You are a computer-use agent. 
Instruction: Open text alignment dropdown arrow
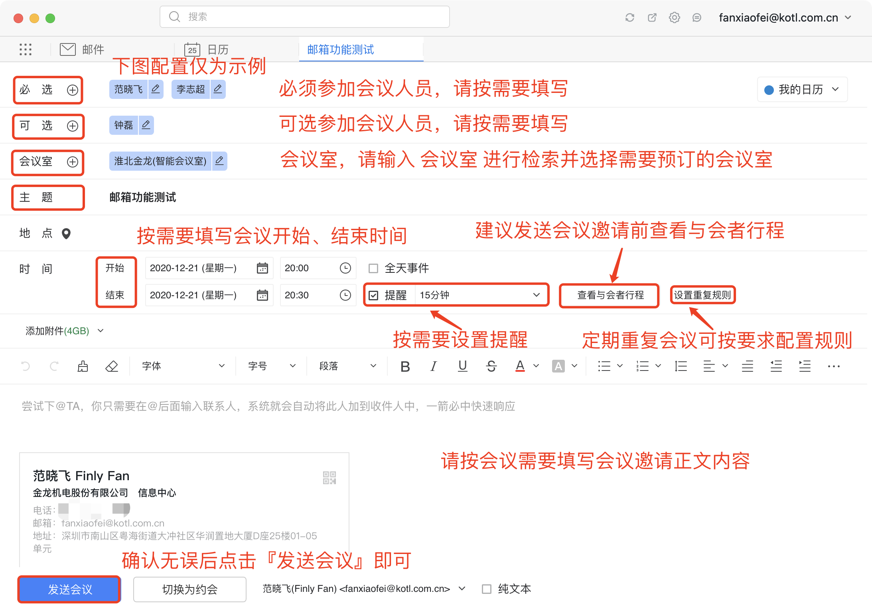[x=725, y=366]
